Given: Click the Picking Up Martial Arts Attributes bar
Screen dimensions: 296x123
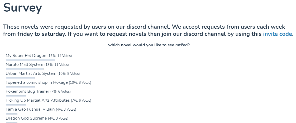Looking at the screenshot, I should pos(16,105).
